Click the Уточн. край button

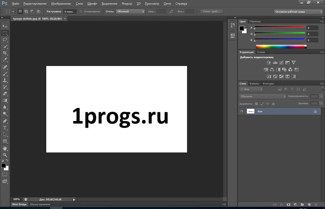(211, 12)
